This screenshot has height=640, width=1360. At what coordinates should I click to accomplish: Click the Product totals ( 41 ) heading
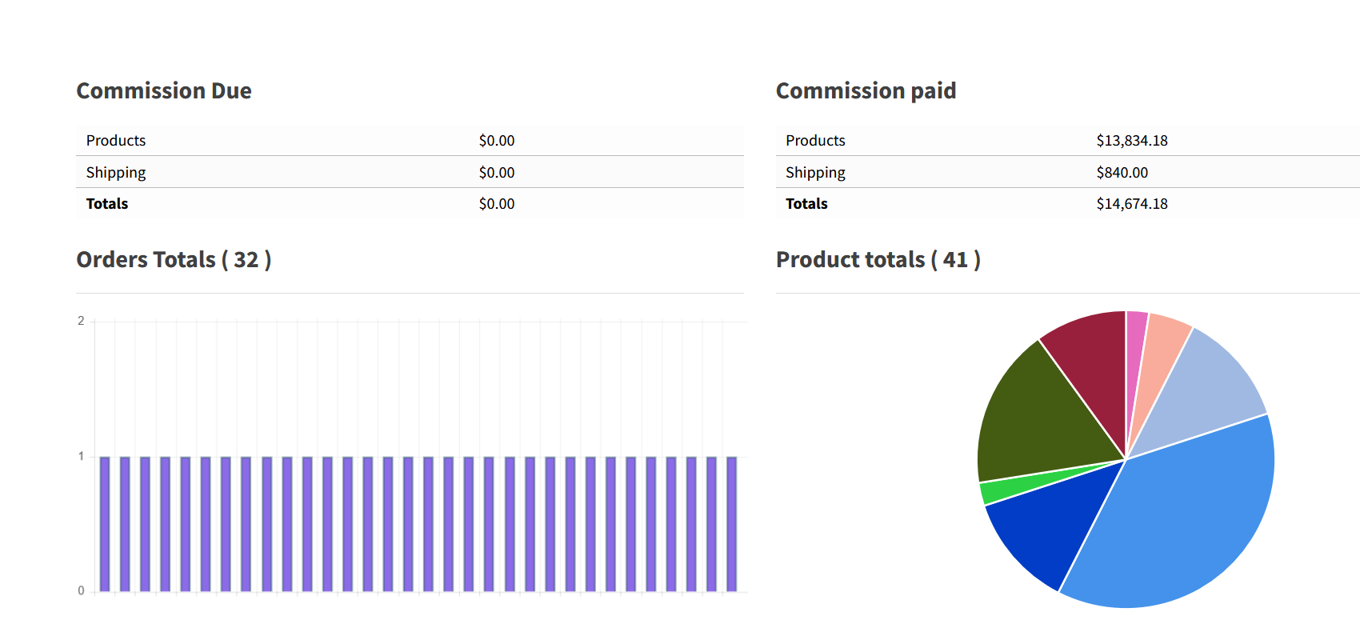[878, 260]
